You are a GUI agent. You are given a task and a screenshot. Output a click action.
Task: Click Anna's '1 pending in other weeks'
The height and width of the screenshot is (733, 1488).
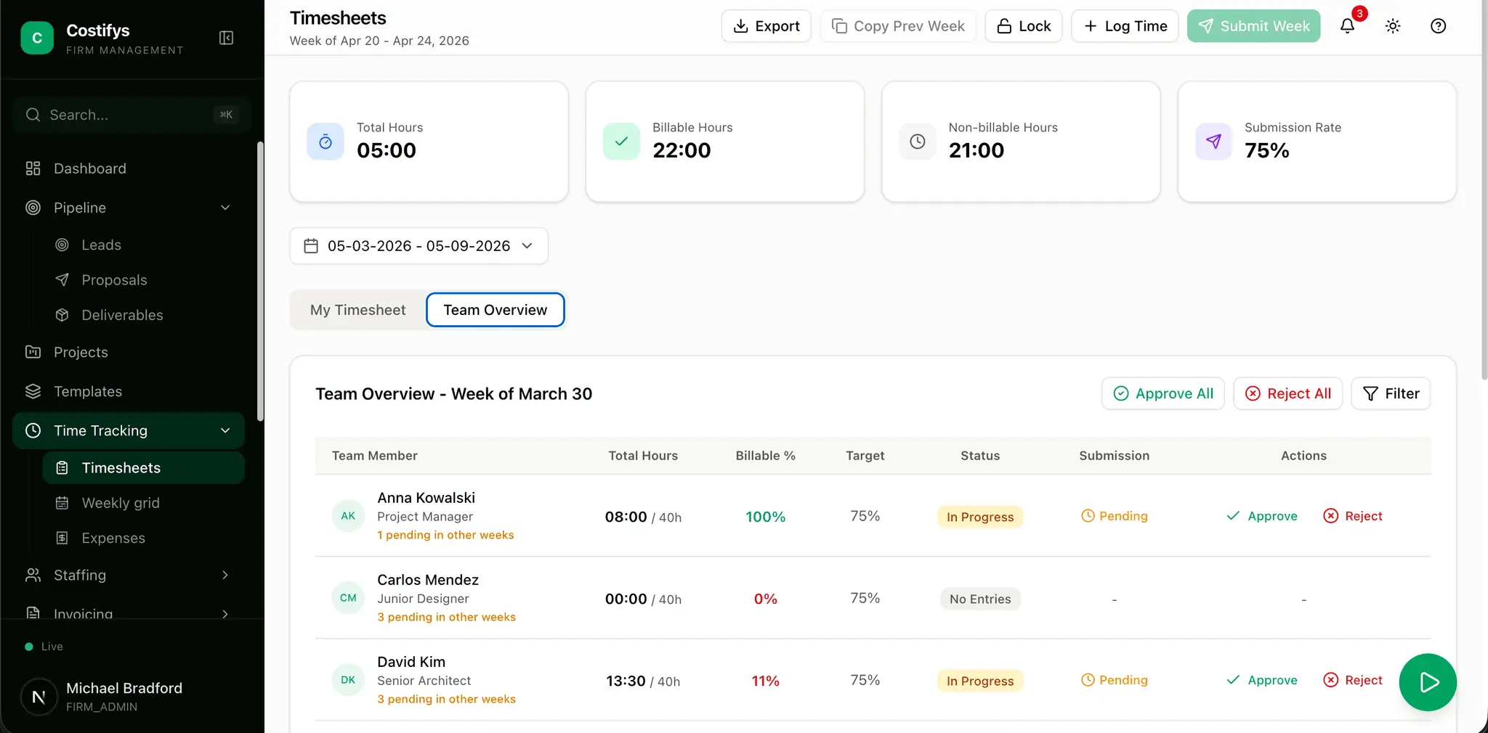(x=445, y=535)
